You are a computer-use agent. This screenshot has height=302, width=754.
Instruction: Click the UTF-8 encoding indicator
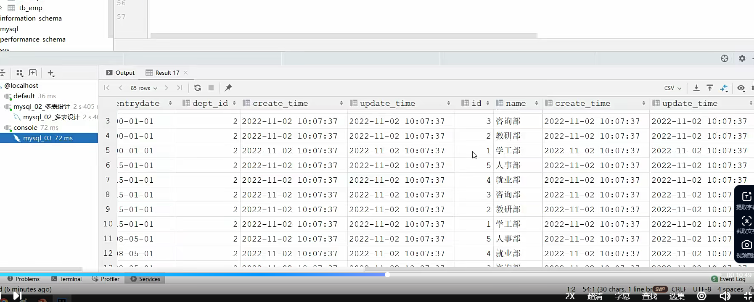[702, 289]
